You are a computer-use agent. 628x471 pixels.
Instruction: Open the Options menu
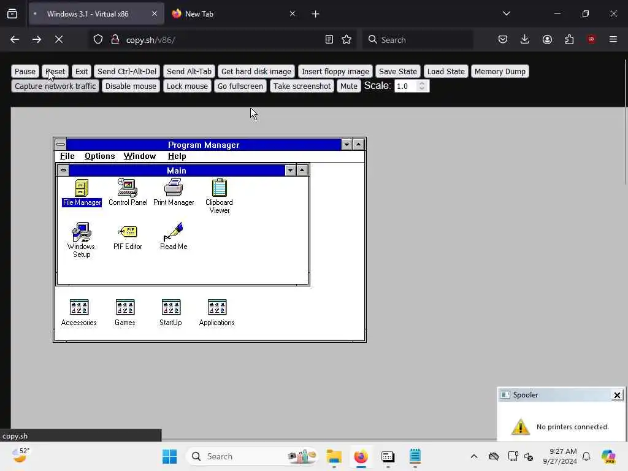coord(100,156)
